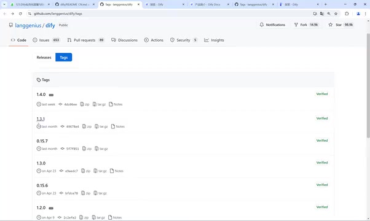The width and height of the screenshot is (370, 221).
Task: Open the Notifications button
Action: pyautogui.click(x=272, y=25)
